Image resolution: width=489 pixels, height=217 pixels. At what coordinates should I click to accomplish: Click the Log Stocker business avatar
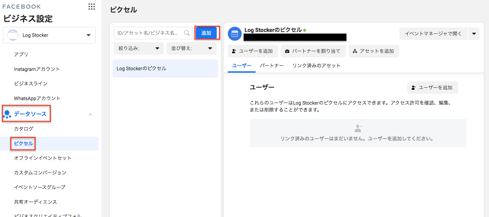(13, 35)
